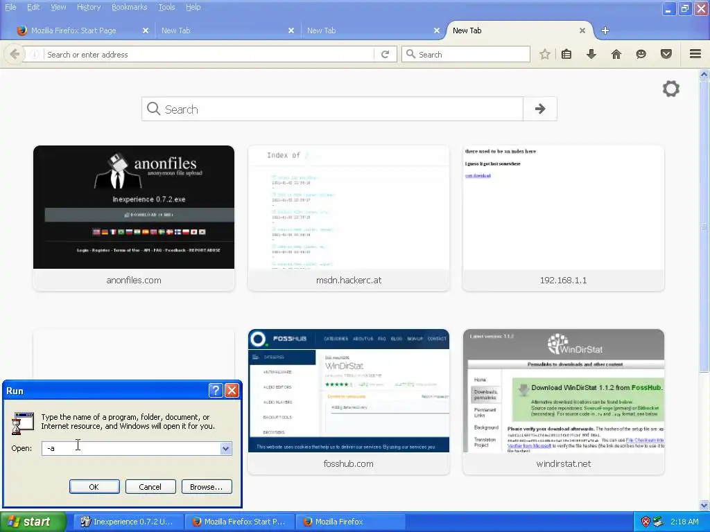The image size is (710, 532).
Task: Click magnifier in toolbar search box
Action: [410, 54]
